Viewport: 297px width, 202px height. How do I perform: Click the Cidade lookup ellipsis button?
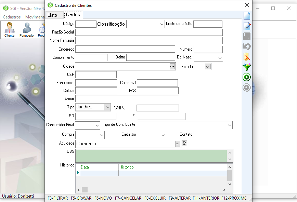point(172,66)
